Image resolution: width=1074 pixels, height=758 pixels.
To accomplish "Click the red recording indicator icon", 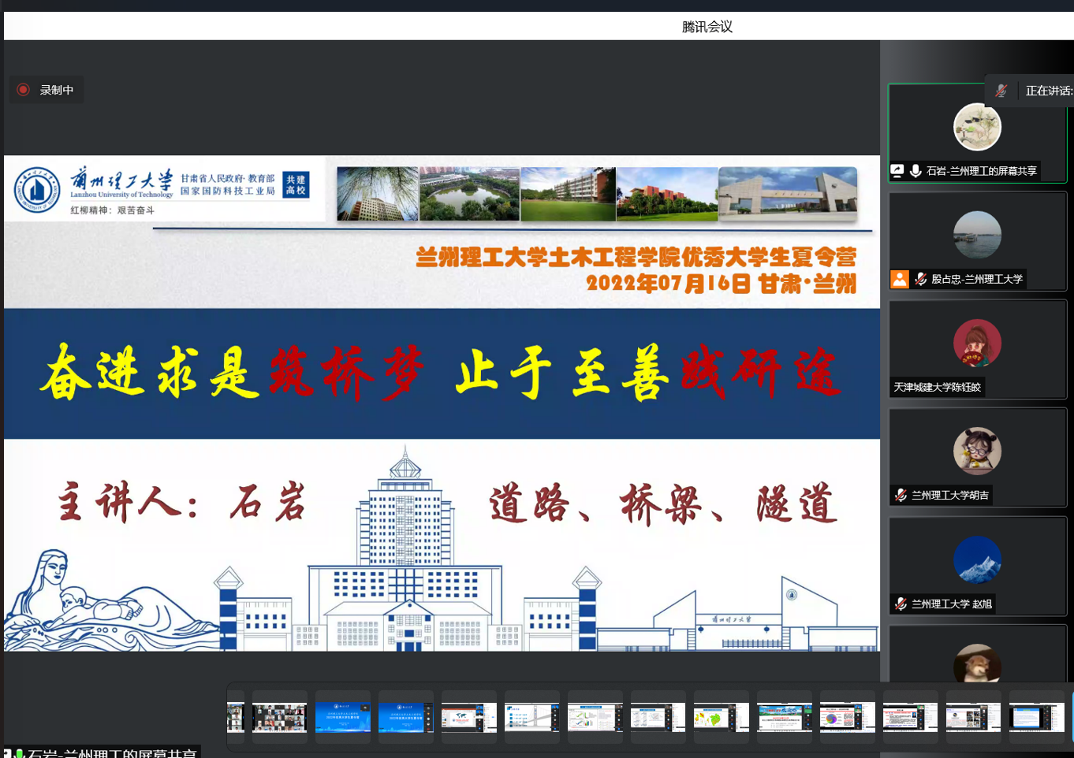I will [x=24, y=90].
